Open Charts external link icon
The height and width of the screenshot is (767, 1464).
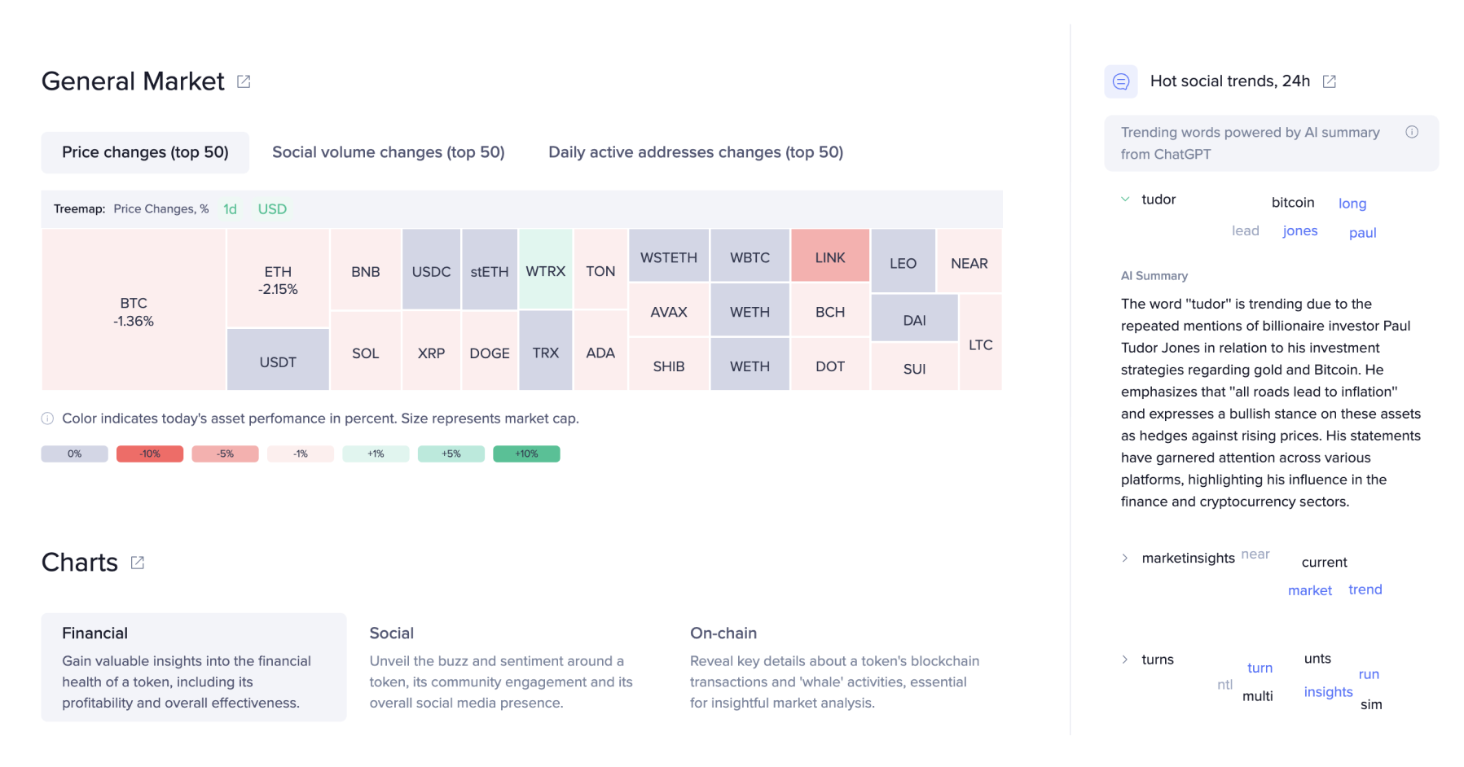[138, 563]
